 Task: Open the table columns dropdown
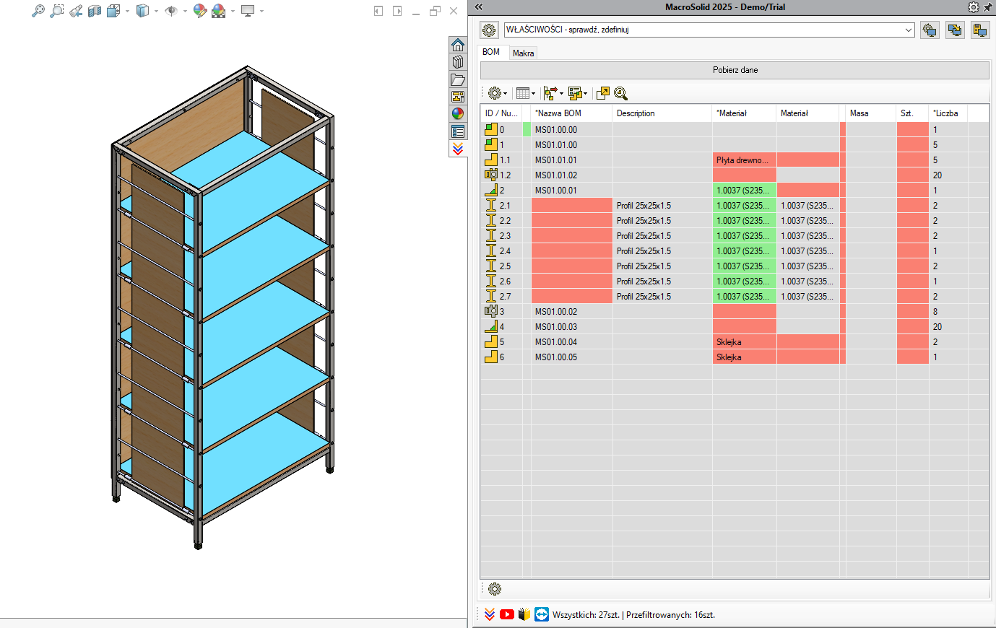[x=525, y=93]
